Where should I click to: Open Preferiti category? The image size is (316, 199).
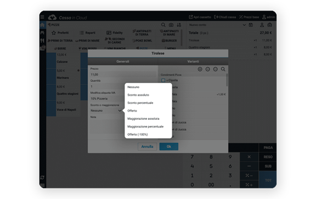pyautogui.click(x=60, y=33)
